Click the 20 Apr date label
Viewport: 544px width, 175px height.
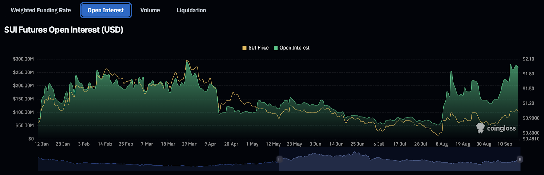point(231,144)
